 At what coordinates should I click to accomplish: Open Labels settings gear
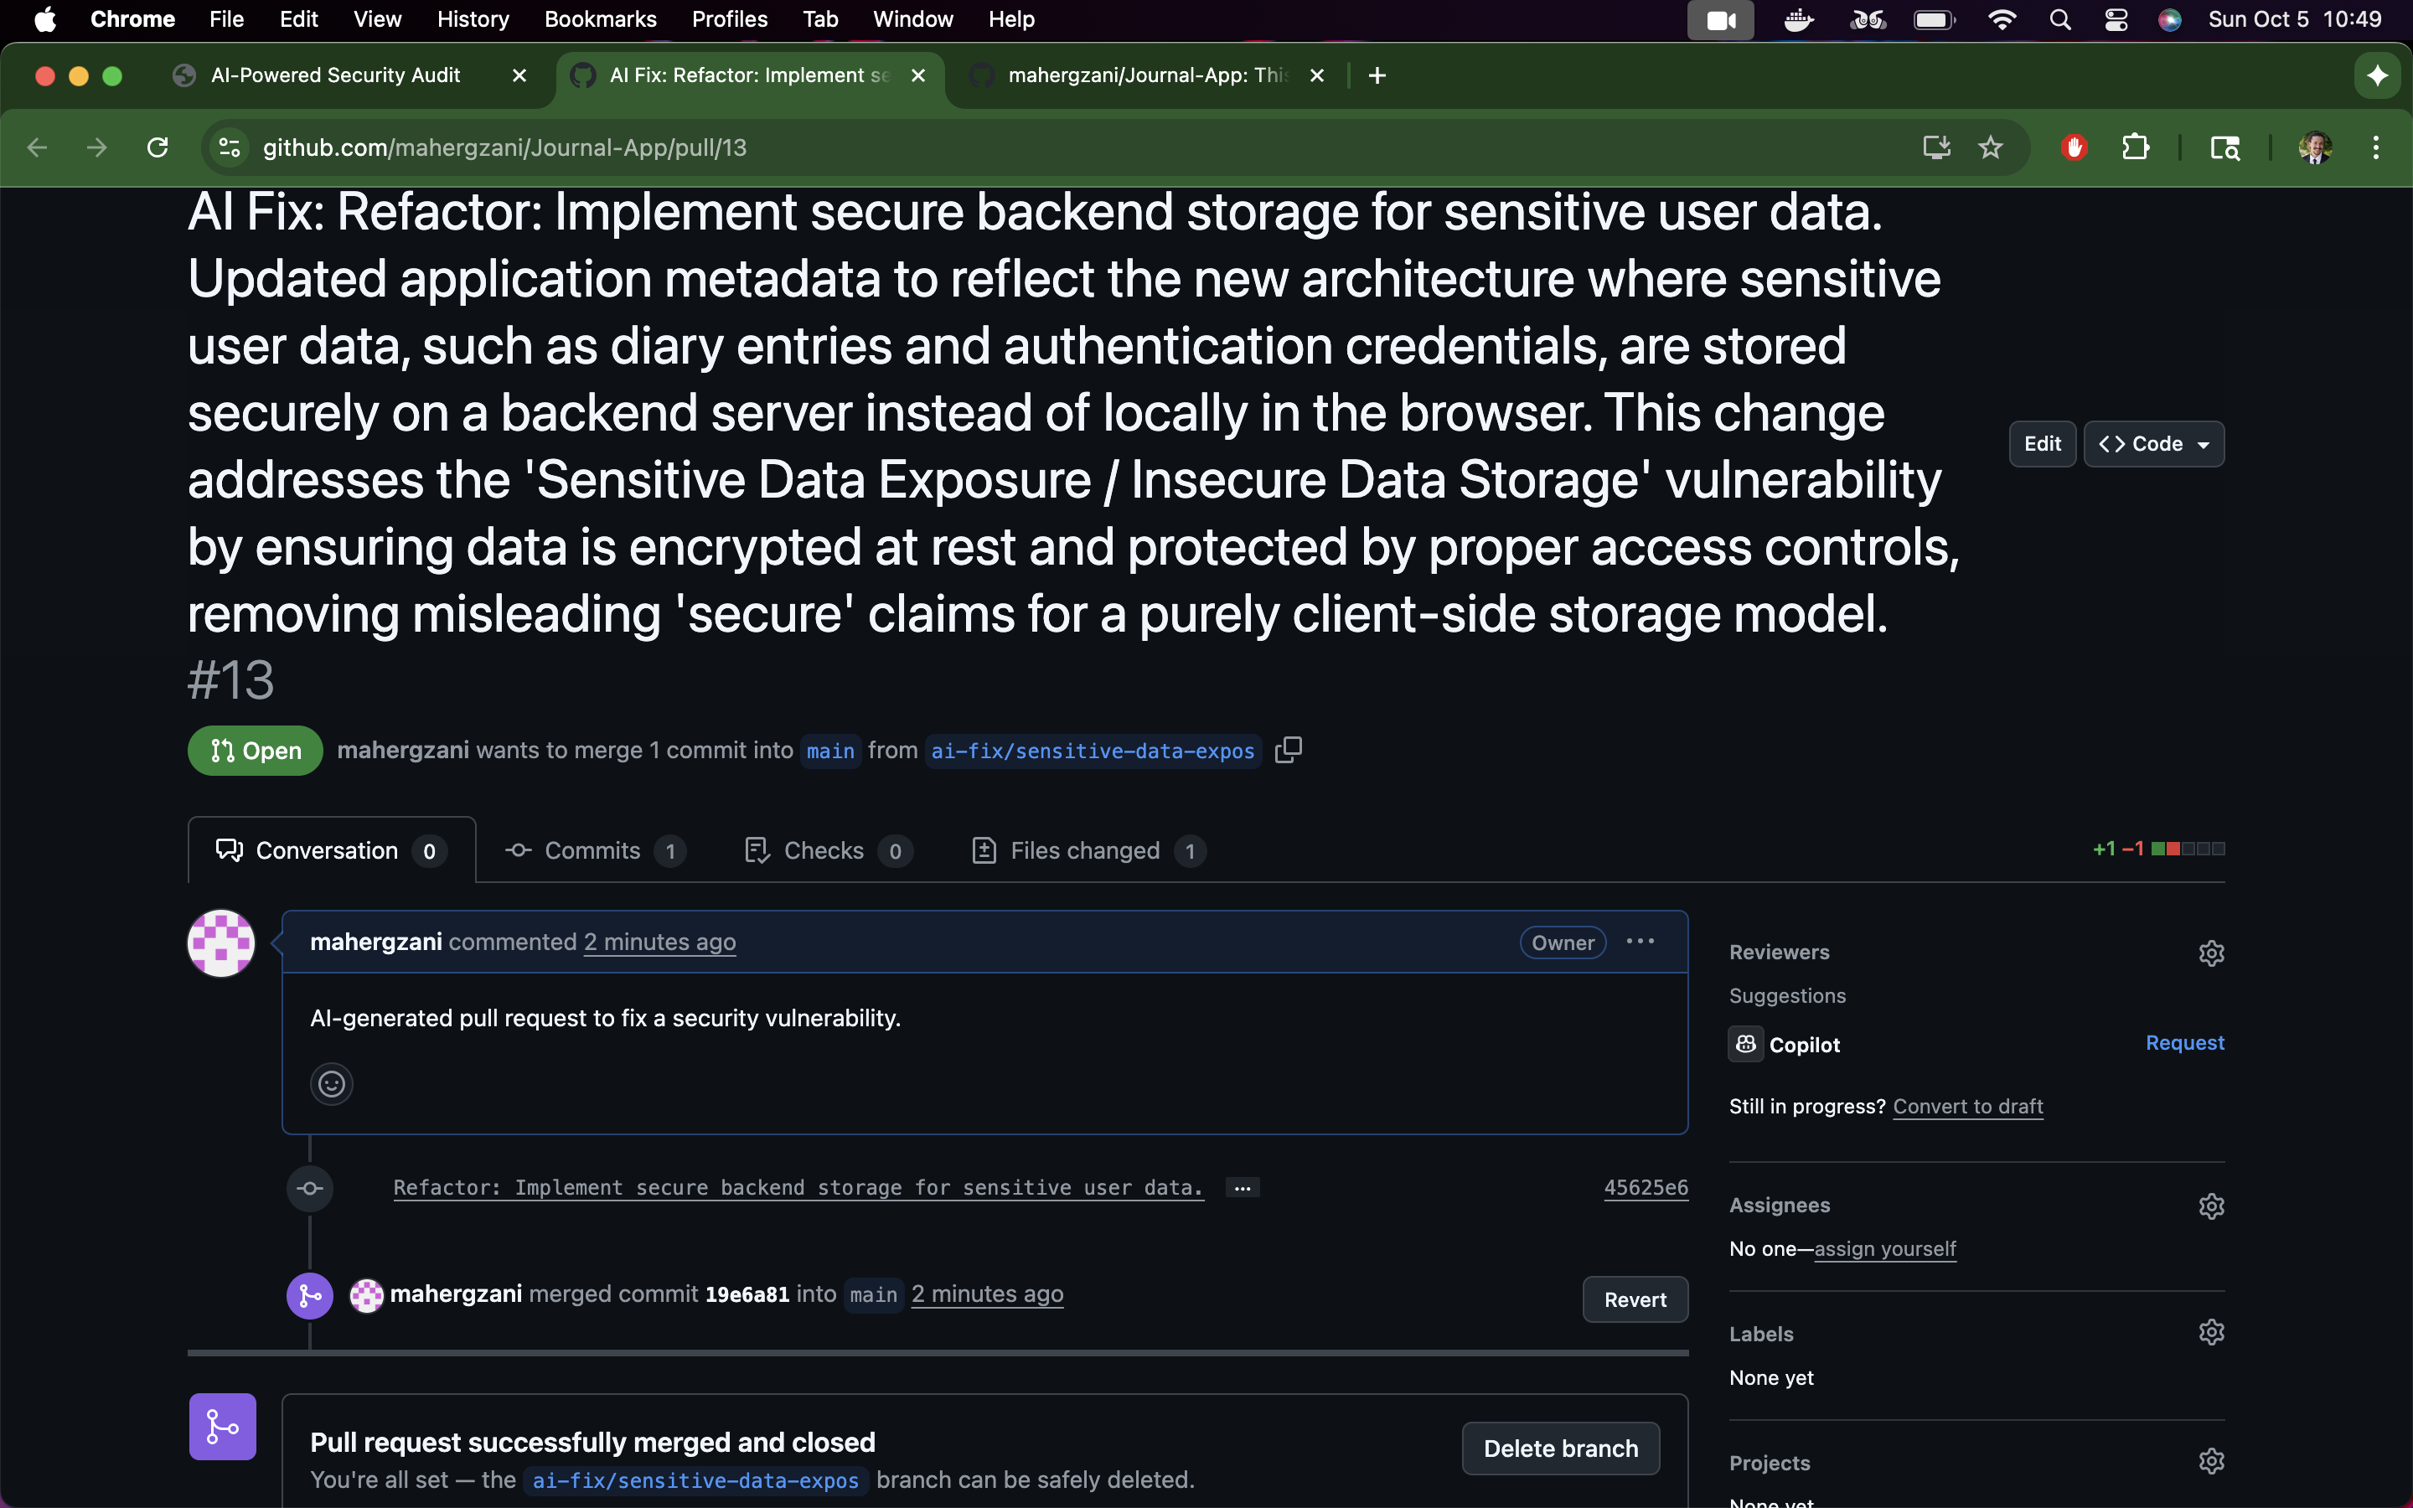2210,1332
